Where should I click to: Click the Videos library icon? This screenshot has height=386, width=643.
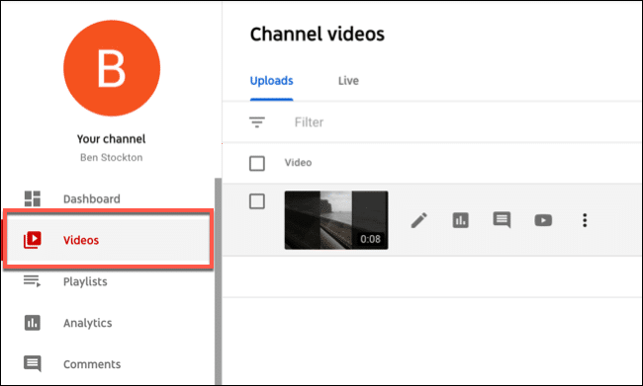[33, 240]
